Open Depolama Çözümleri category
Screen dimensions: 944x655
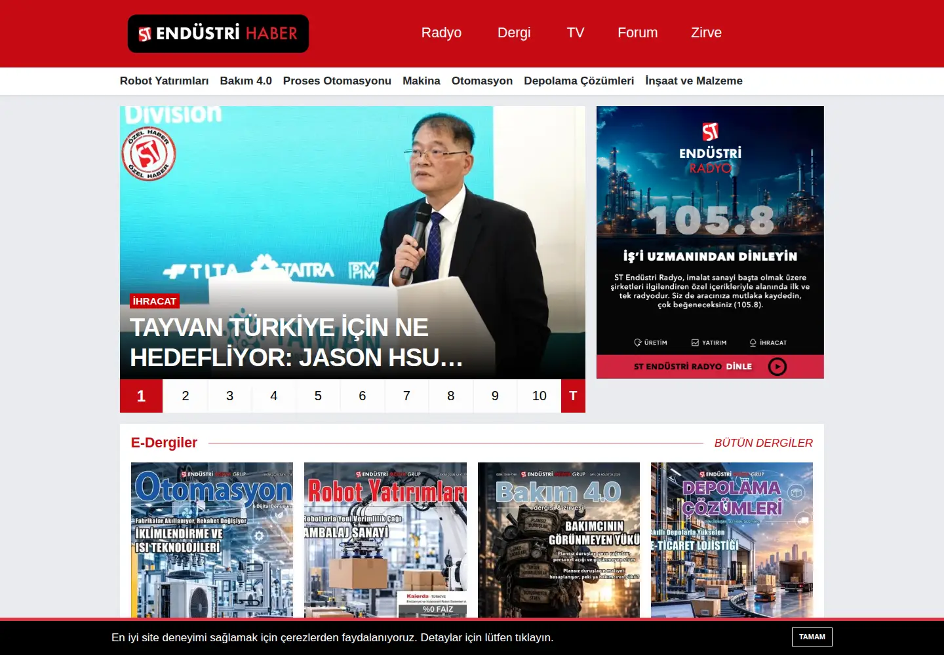(579, 81)
